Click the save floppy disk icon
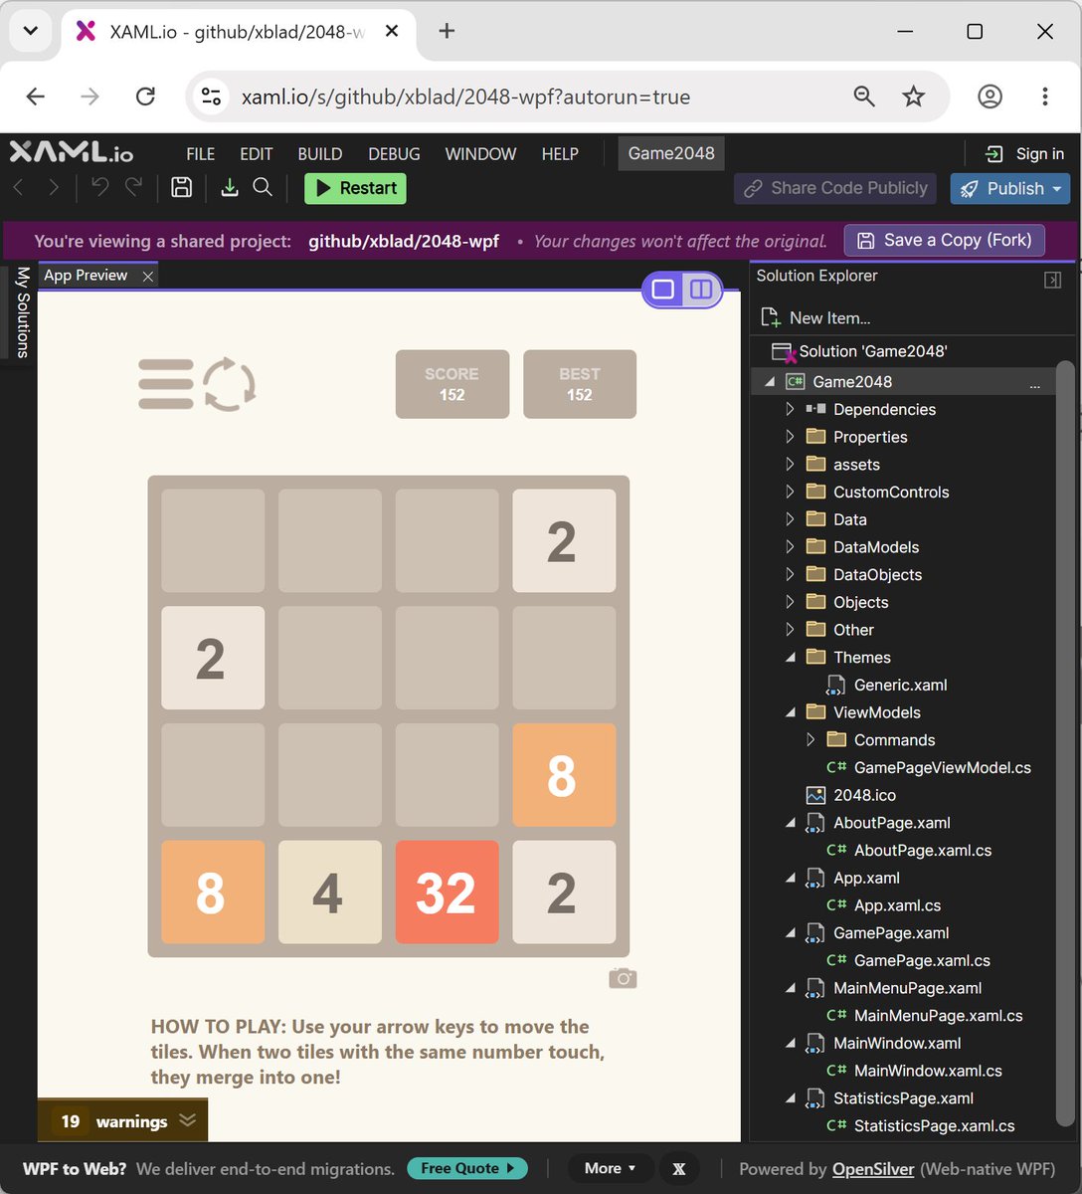This screenshot has height=1194, width=1082. (x=181, y=187)
